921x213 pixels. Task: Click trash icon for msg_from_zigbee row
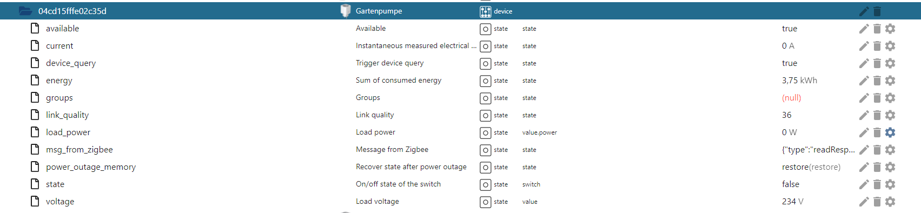[x=877, y=150]
